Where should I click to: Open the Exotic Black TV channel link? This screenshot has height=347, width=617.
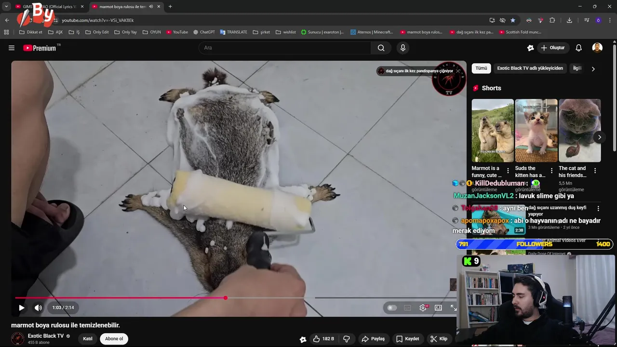click(46, 336)
